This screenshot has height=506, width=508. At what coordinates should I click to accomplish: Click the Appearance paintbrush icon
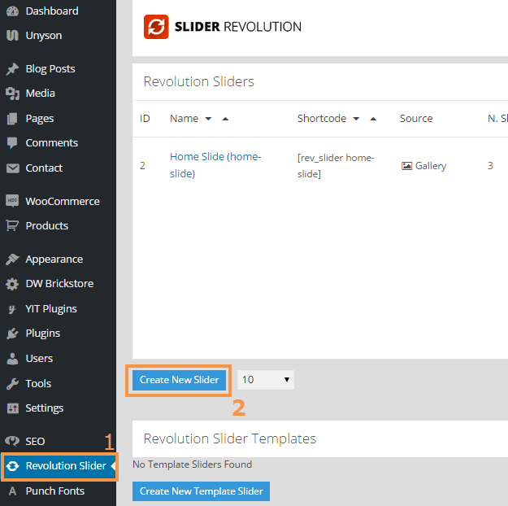click(x=12, y=260)
